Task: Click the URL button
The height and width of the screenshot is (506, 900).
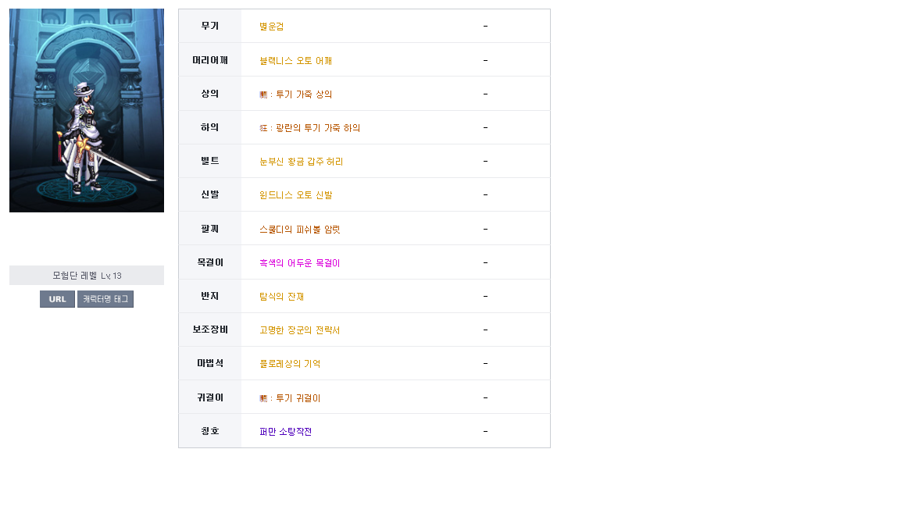Action: click(57, 299)
